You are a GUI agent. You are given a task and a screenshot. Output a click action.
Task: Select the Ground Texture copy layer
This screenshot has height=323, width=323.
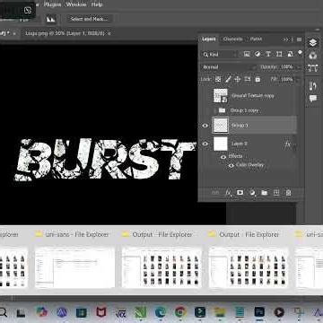click(x=249, y=96)
